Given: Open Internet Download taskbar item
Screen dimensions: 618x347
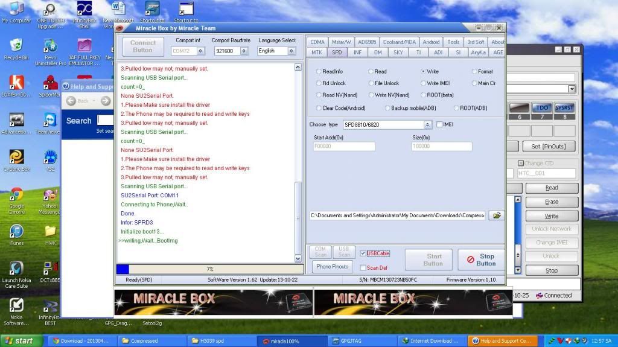Looking at the screenshot, I should [430, 341].
